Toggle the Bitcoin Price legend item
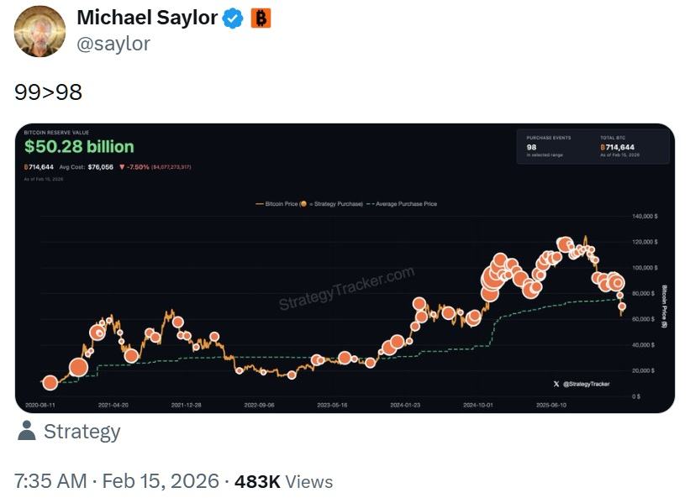This screenshot has height=498, width=690. click(x=281, y=204)
